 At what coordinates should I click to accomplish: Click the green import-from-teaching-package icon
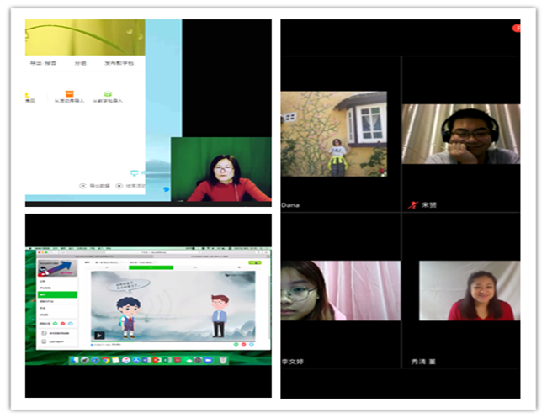click(108, 94)
